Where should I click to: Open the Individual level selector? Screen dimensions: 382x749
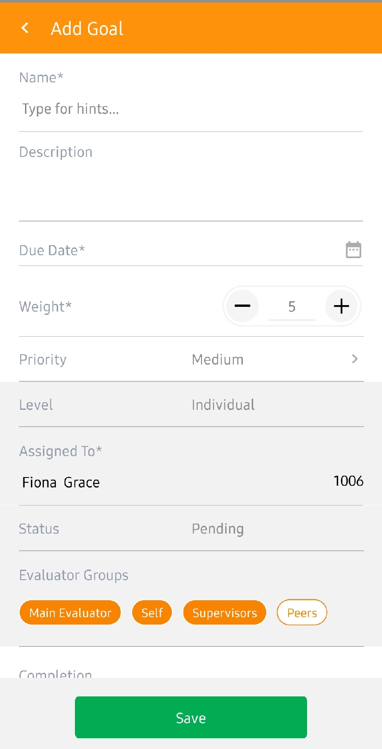click(x=223, y=405)
